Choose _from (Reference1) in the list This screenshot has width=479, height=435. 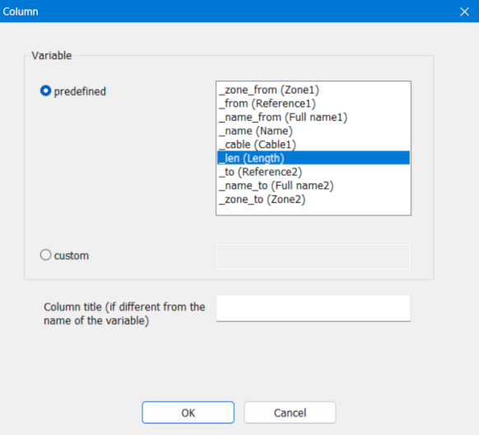314,104
